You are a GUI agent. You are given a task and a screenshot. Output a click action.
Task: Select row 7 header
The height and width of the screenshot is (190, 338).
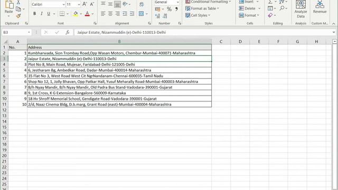4,81
